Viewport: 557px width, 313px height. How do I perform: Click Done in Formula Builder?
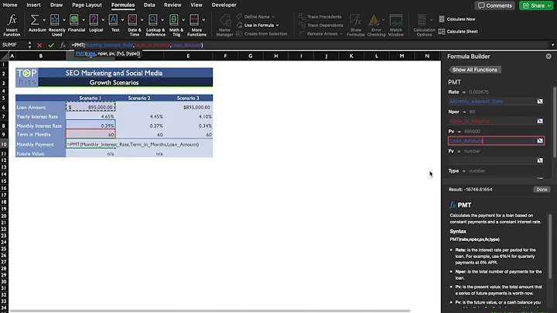point(542,190)
